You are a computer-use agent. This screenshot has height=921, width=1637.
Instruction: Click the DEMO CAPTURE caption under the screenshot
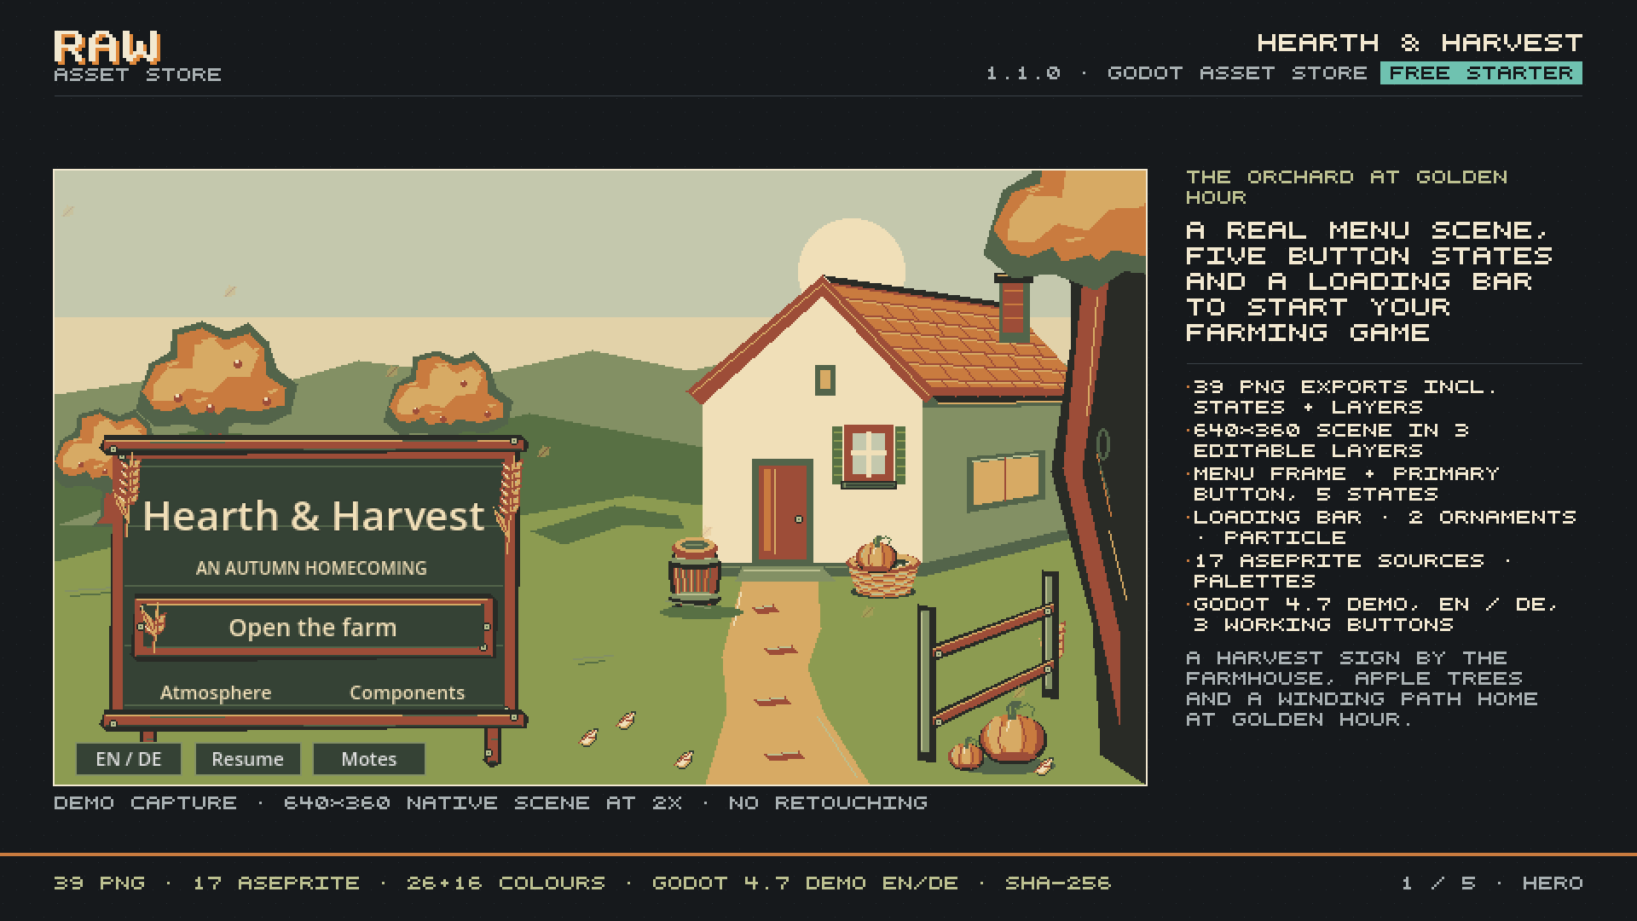click(x=490, y=803)
